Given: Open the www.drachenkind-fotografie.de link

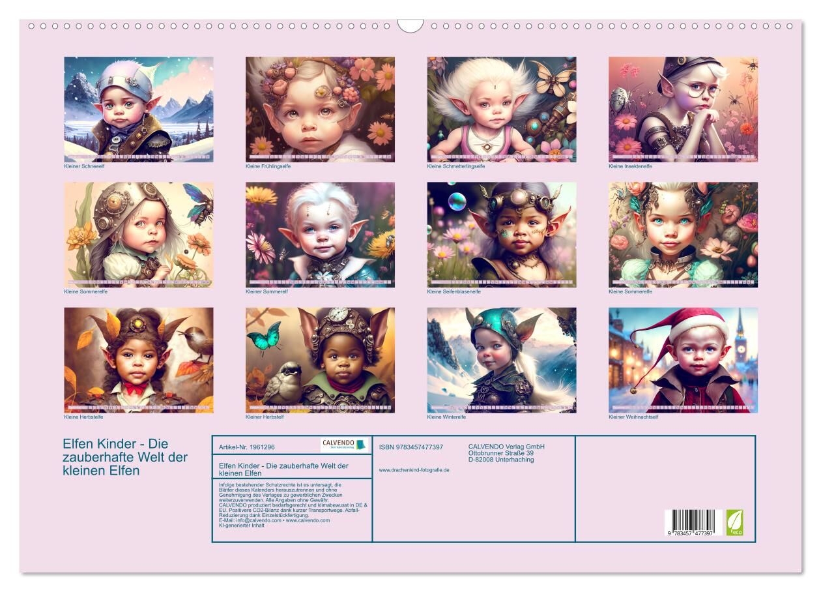Looking at the screenshot, I should click(414, 469).
